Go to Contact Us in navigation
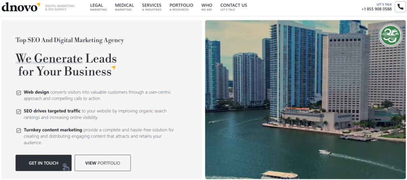Image resolution: width=407 pixels, height=180 pixels. pos(234,7)
